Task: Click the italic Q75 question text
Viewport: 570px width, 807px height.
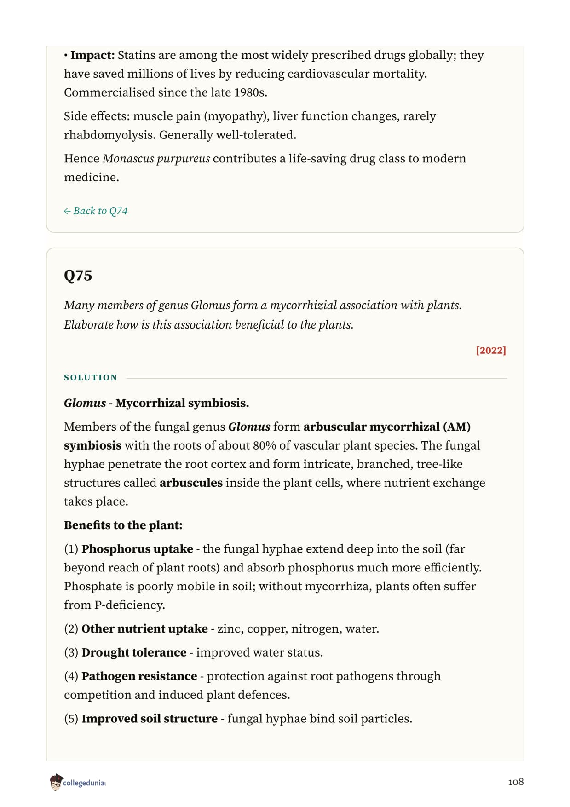Action: (263, 315)
